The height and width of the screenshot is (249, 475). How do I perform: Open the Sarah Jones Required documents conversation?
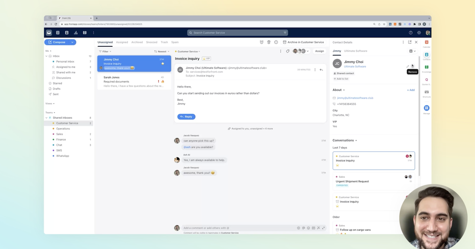[134, 81]
